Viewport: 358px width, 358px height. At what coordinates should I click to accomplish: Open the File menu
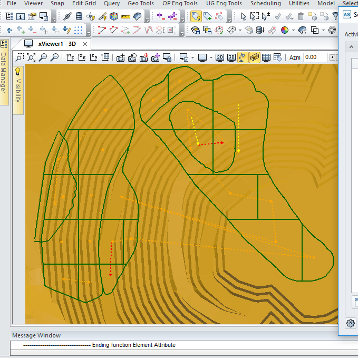(12, 3)
